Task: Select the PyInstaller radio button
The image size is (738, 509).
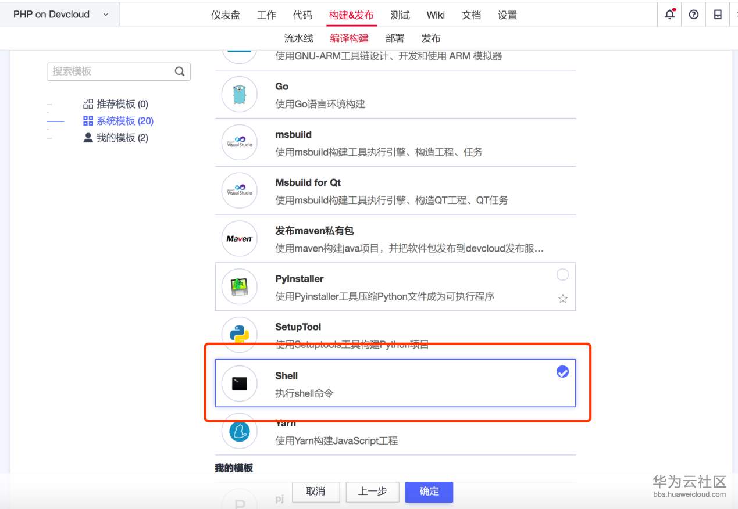Action: point(562,275)
